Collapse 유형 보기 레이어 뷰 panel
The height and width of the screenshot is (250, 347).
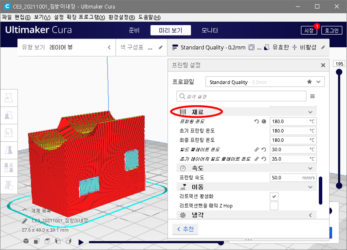[109, 47]
